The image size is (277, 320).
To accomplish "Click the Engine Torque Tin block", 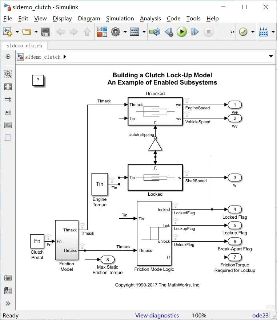I will pyautogui.click(x=100, y=184).
